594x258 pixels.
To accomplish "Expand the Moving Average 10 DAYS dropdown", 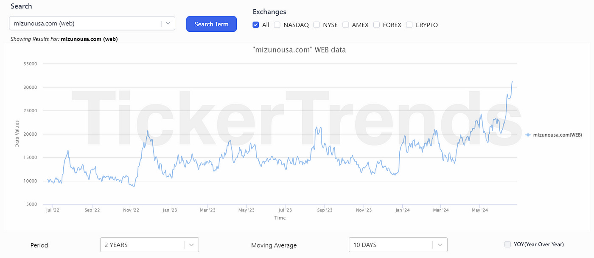I will (x=398, y=244).
